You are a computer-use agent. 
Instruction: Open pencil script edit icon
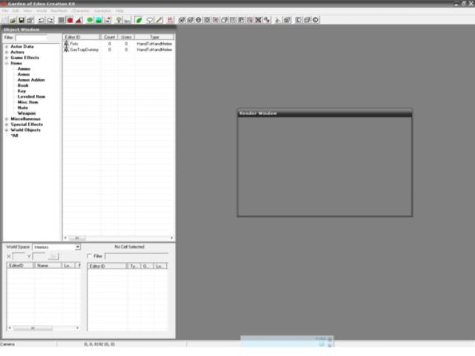pos(159,20)
